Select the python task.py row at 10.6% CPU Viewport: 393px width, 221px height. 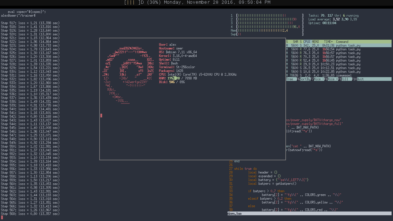click(339, 72)
